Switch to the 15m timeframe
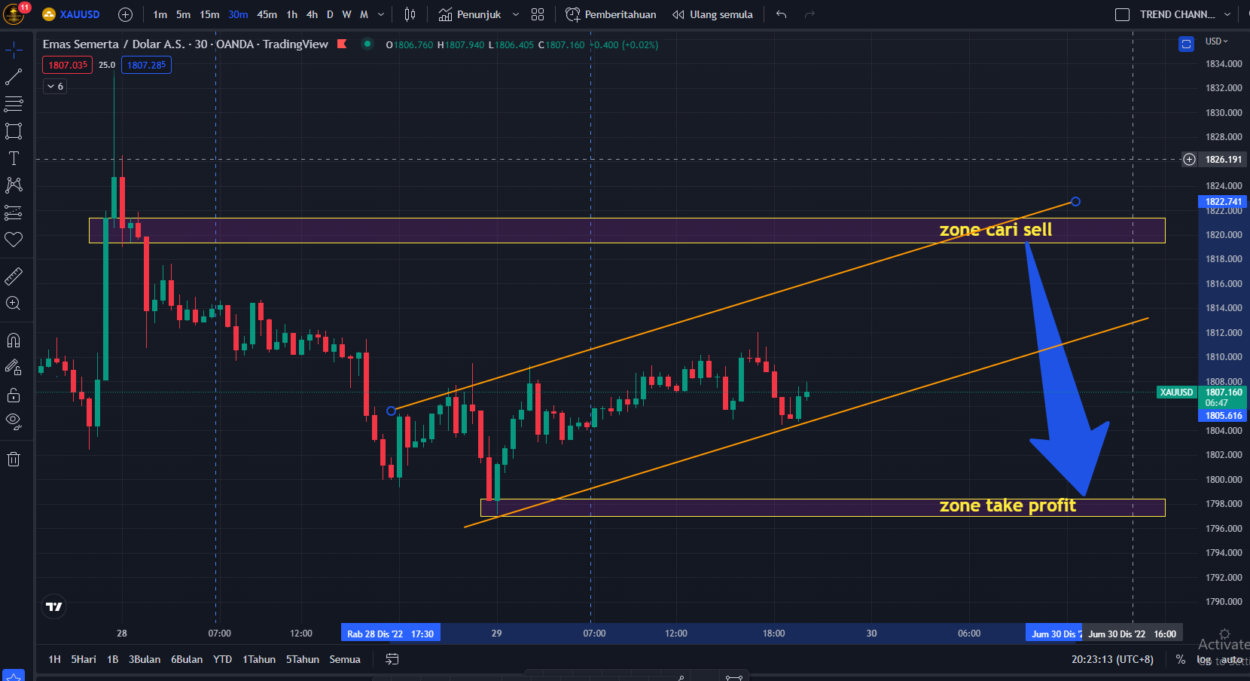This screenshot has height=681, width=1250. 209,14
